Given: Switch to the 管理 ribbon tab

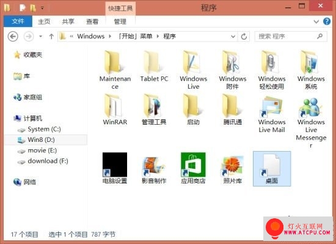Looking at the screenshot, I should (x=120, y=21).
